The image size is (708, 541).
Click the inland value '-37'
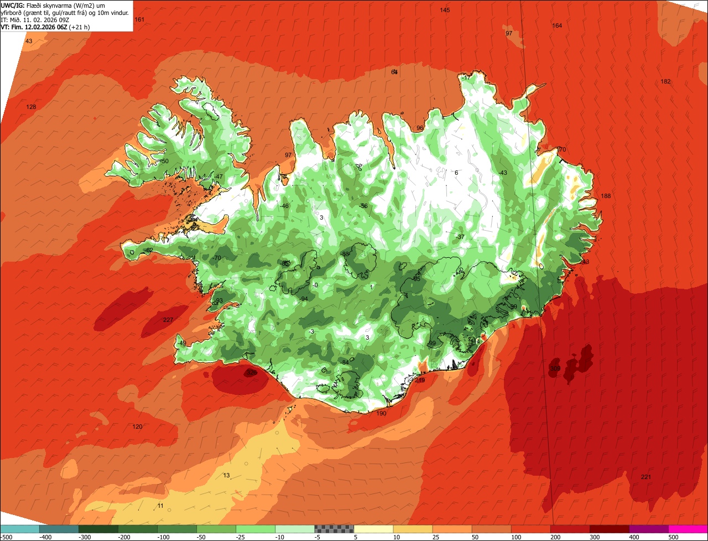(460, 237)
